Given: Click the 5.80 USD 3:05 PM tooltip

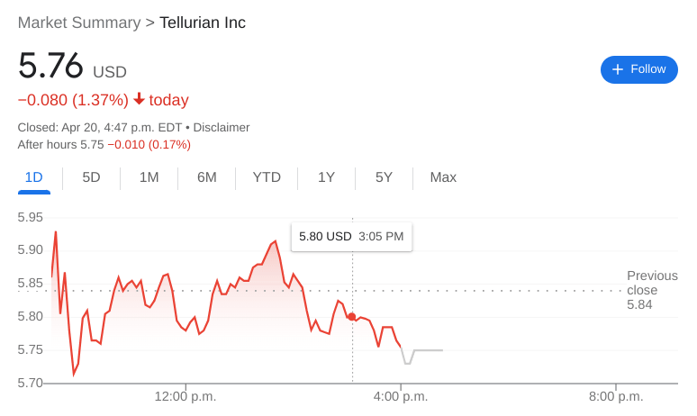Looking at the screenshot, I should [x=351, y=237].
